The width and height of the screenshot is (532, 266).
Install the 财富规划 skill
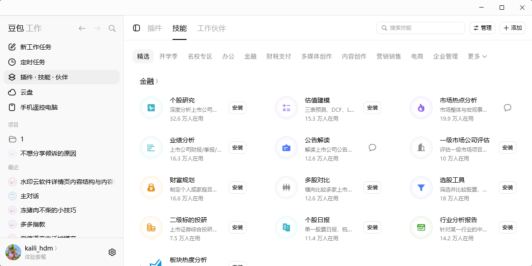point(238,188)
